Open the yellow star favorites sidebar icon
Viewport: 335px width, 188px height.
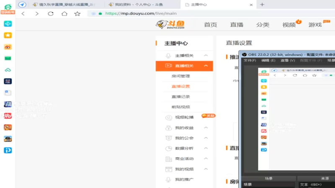(8, 35)
